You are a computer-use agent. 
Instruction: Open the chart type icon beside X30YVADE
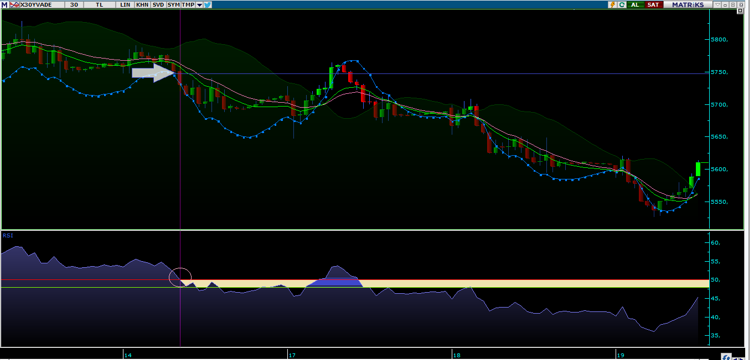[x=14, y=4]
